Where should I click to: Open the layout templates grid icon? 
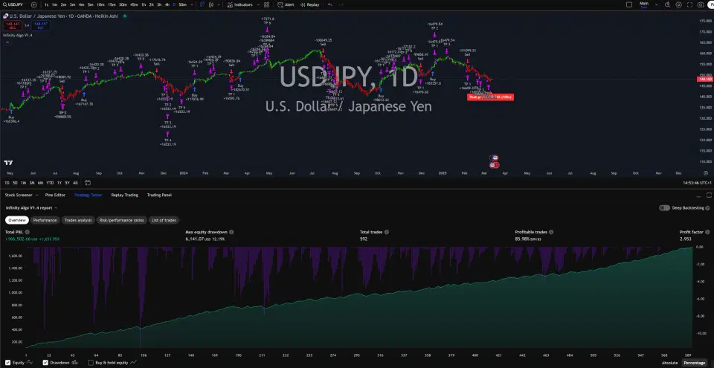click(266, 4)
